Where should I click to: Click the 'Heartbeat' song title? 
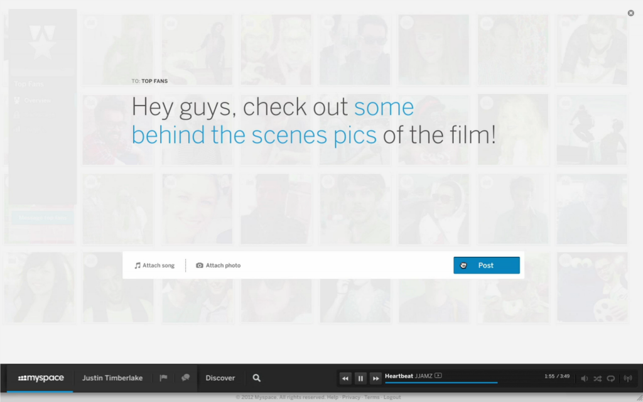[399, 376]
